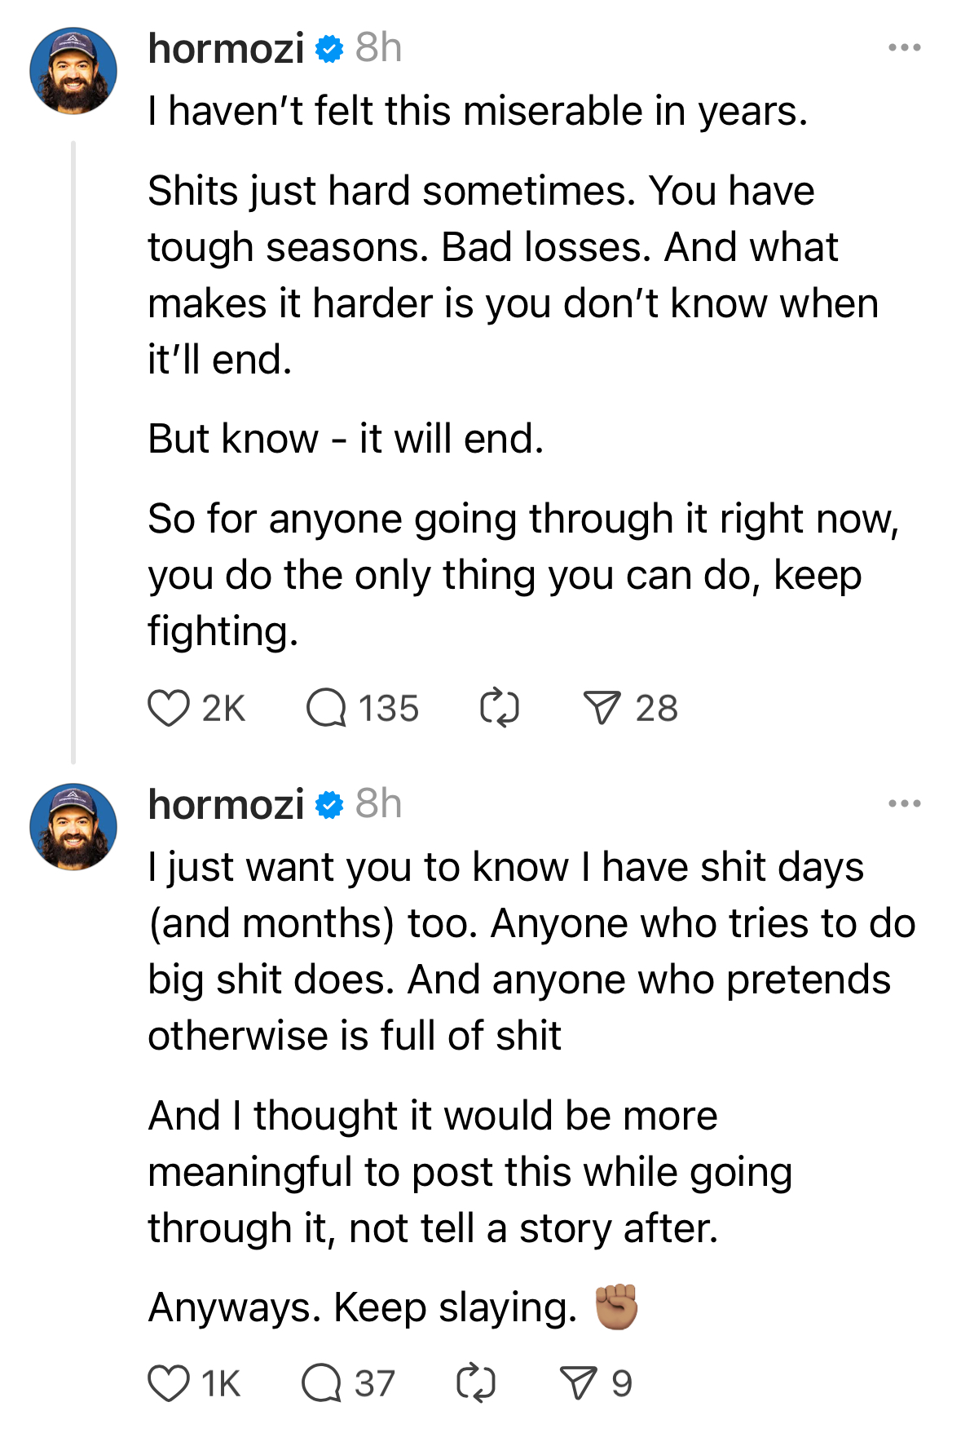Tap the hormozi username on second post

226,805
